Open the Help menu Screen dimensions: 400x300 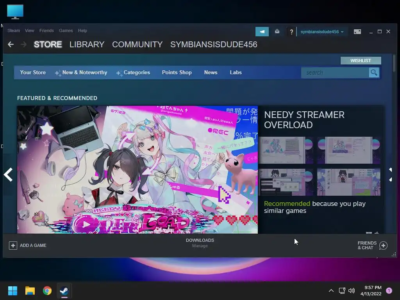click(82, 30)
